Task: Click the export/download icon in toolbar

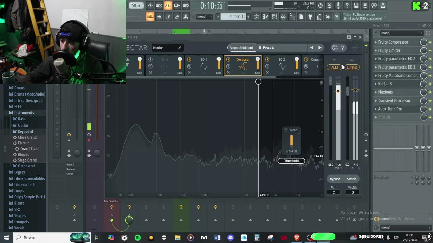Action: pos(383,5)
